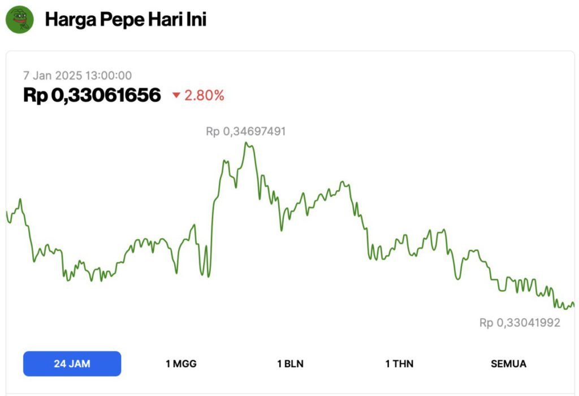Select the 24 JAM timeframe tab

click(72, 364)
